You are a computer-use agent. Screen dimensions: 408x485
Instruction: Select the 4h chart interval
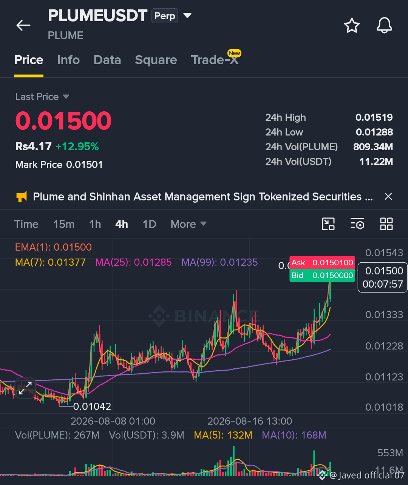122,224
